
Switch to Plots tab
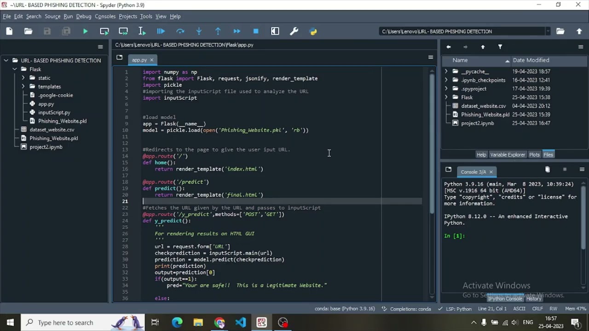pos(534,155)
